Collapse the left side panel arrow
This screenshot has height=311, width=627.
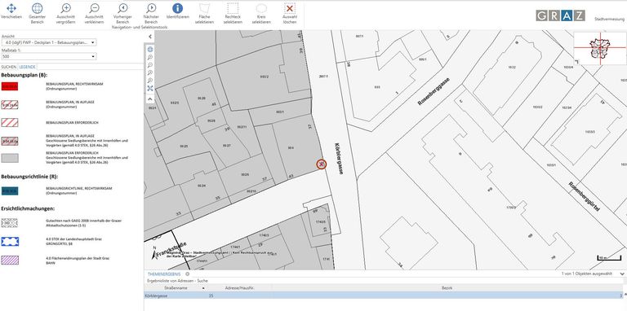[x=150, y=37]
